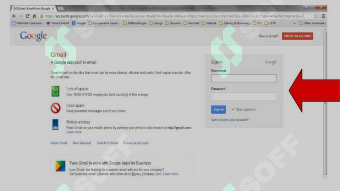Click the Google logo
The height and width of the screenshot is (191, 340).
tap(33, 36)
